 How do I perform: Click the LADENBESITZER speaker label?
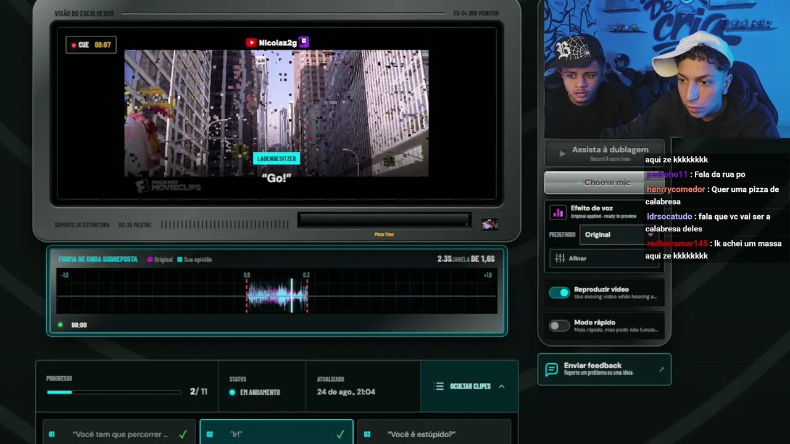276,158
